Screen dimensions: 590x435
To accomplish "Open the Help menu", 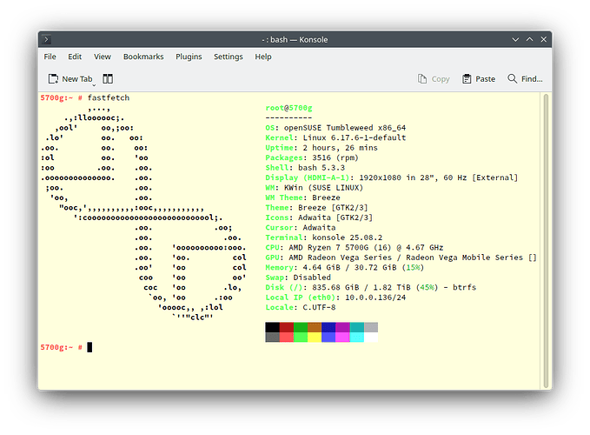I will 263,57.
